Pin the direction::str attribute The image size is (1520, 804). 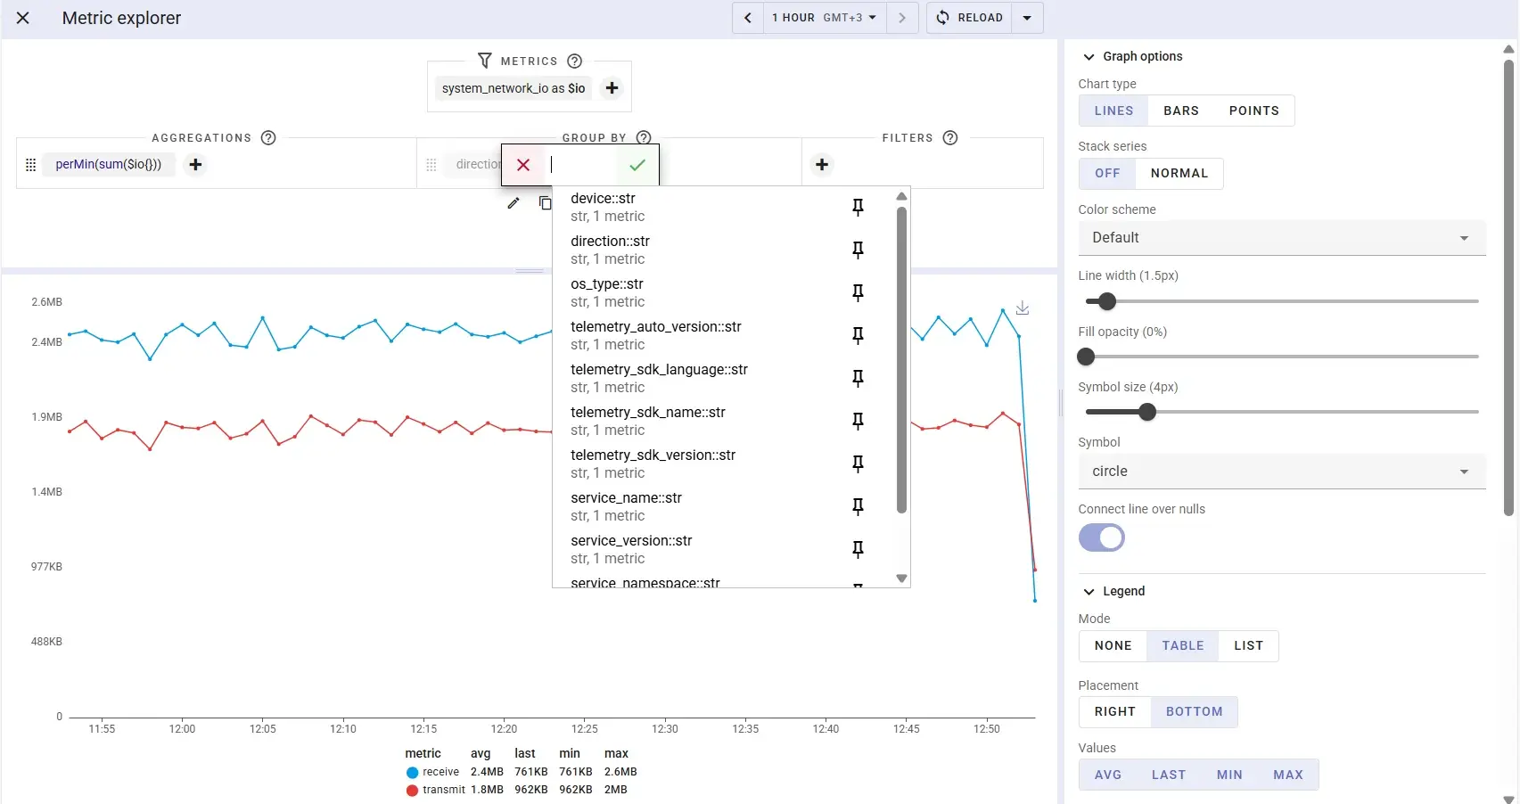[x=858, y=250]
